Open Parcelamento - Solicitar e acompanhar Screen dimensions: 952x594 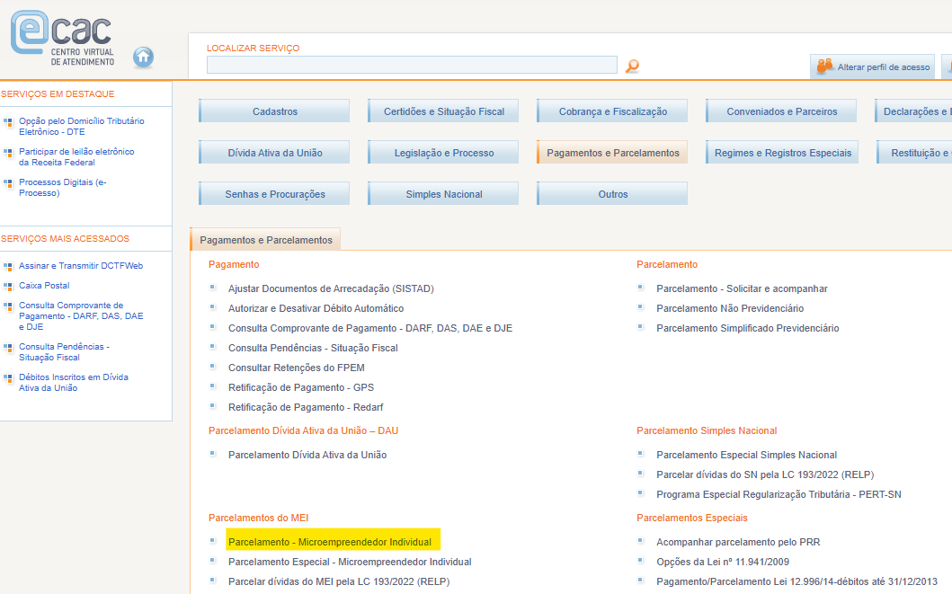point(742,288)
